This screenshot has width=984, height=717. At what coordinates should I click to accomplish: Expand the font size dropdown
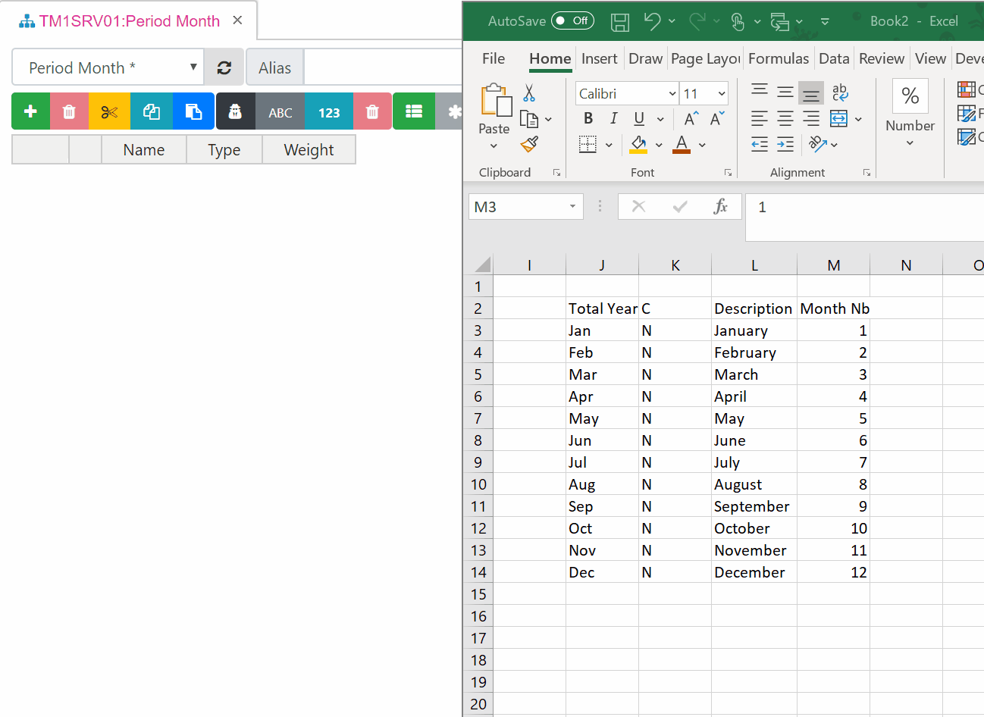(x=722, y=93)
